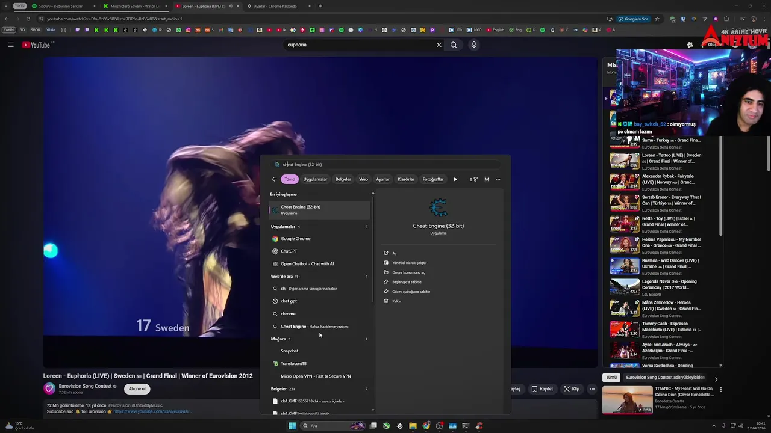
Task: Open the Eurovision Song Contest channel avatar
Action: pos(49,388)
